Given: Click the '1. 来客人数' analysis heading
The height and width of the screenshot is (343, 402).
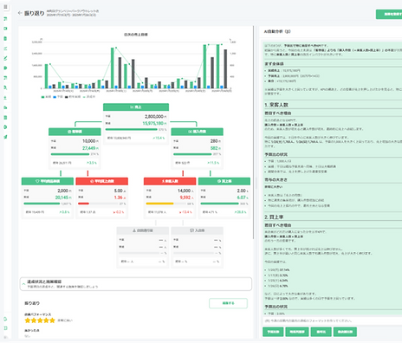Looking at the screenshot, I should click(x=276, y=105).
